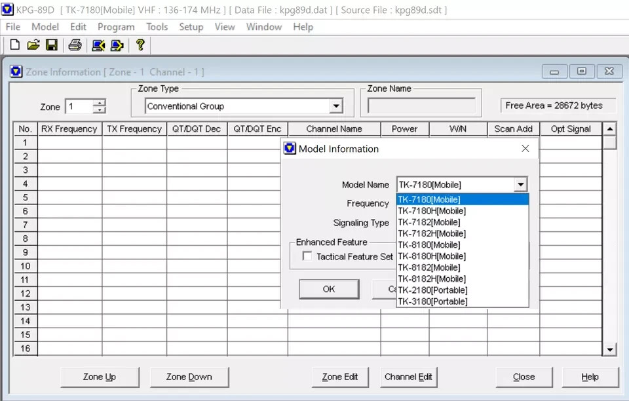Select channel row number 16

point(26,349)
